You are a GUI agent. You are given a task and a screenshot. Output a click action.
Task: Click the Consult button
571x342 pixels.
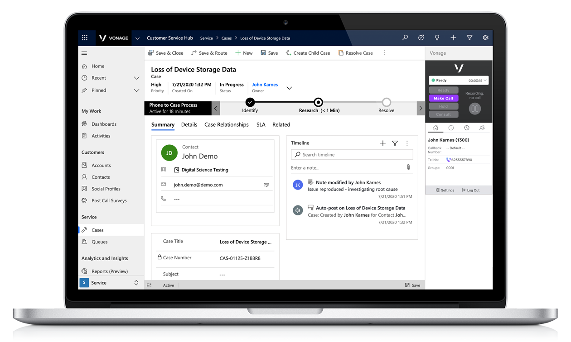tap(443, 114)
